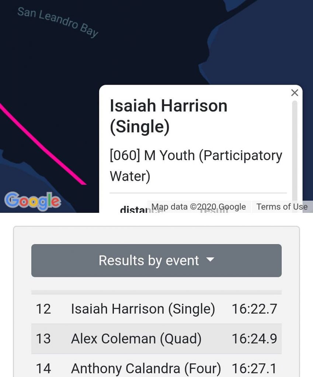The width and height of the screenshot is (313, 377).
Task: Click the Isaiah Harrison (Single) popup title
Action: 168,116
